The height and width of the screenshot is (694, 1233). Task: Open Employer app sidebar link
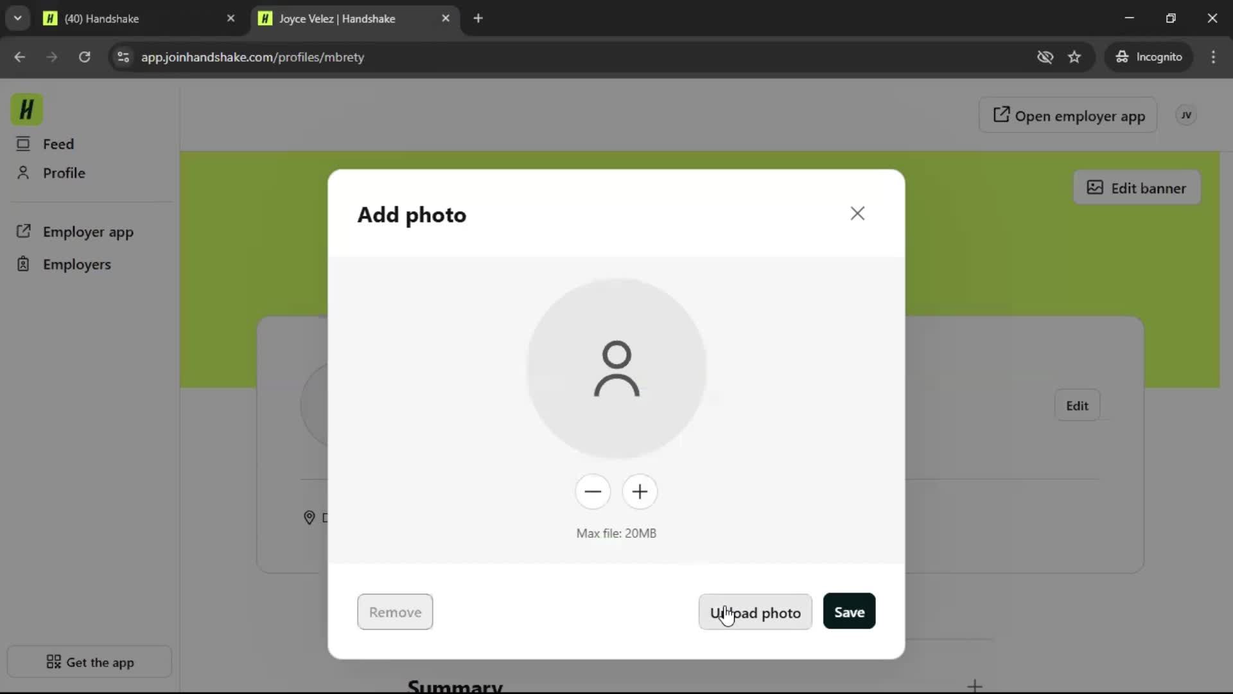click(75, 232)
